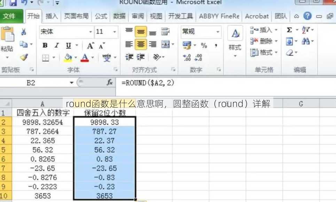Align text right
The height and width of the screenshot is (202, 336).
pyautogui.click(x=153, y=44)
